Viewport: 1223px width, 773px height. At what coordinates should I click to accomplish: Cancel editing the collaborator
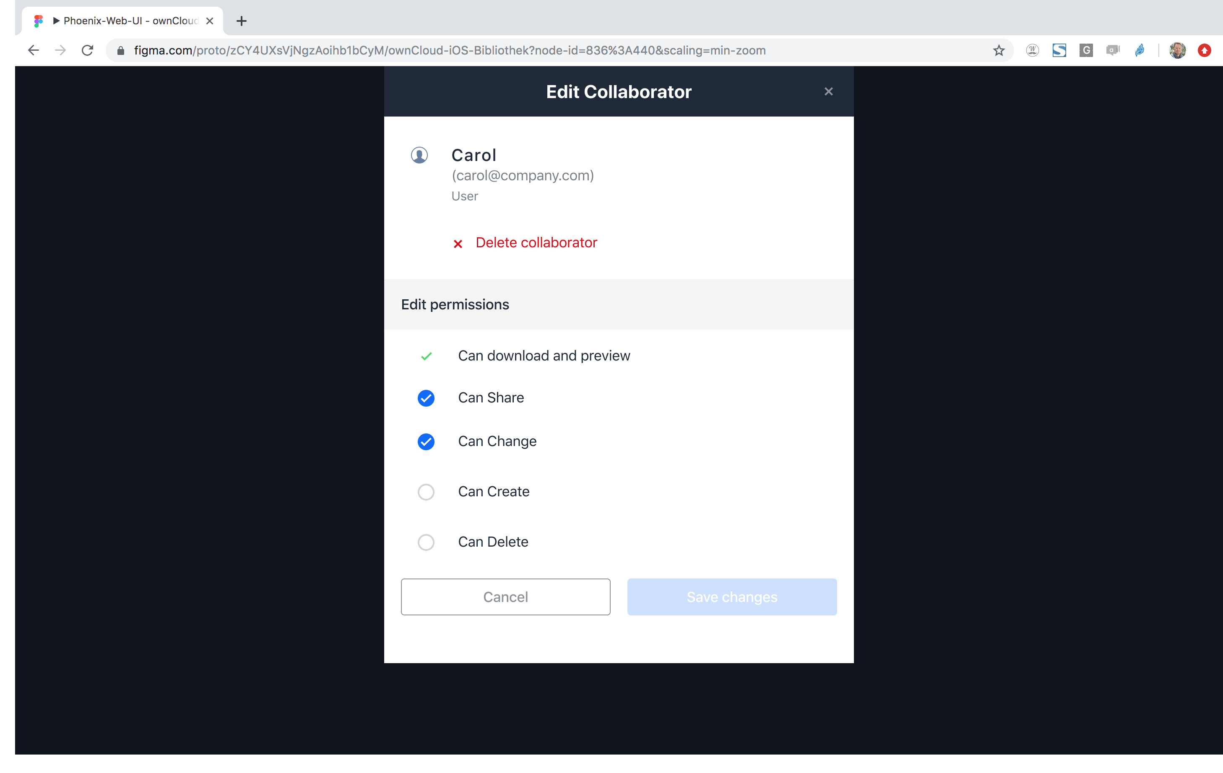505,597
